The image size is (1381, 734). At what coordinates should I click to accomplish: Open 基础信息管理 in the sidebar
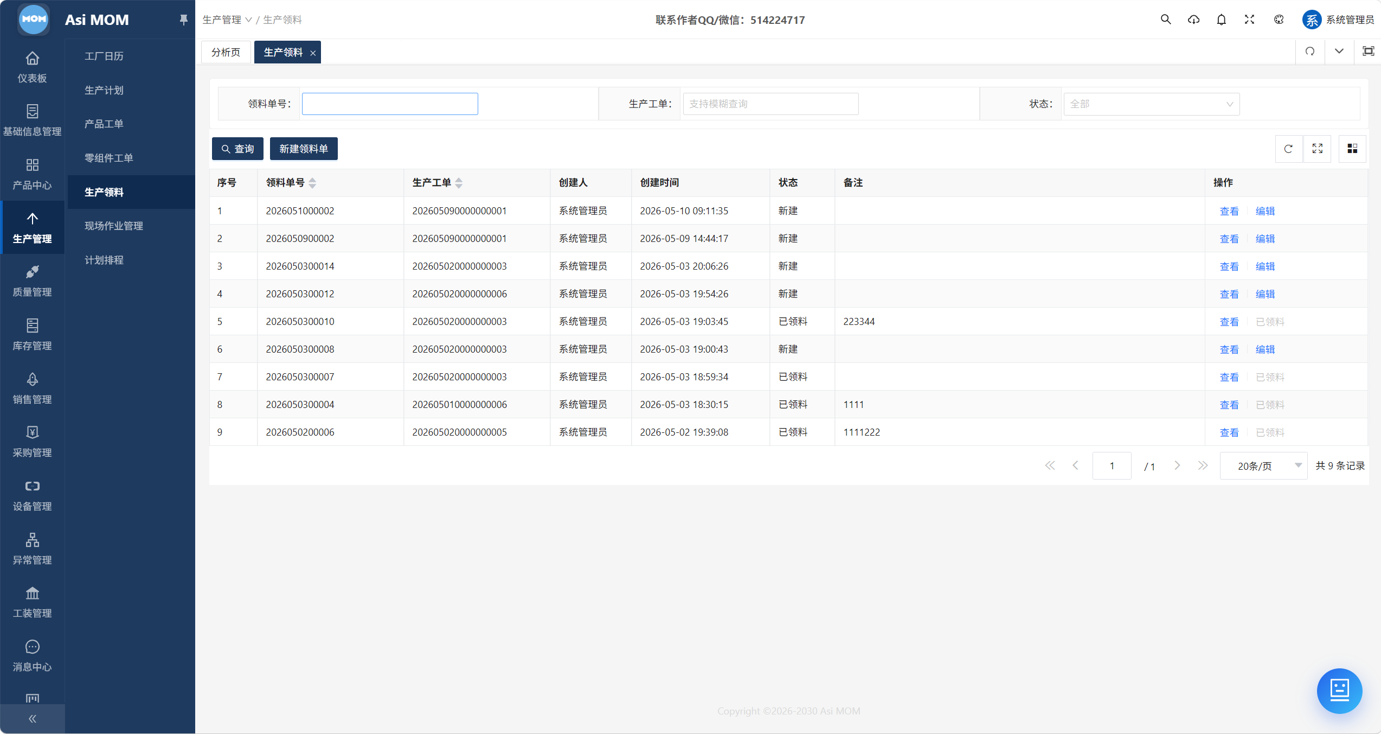(32, 120)
